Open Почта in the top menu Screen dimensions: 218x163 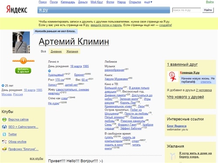pyautogui.click(x=54, y=2)
